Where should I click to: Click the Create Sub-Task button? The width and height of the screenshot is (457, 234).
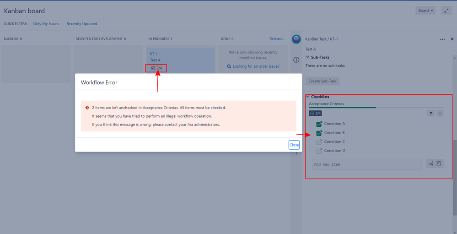tap(323, 81)
